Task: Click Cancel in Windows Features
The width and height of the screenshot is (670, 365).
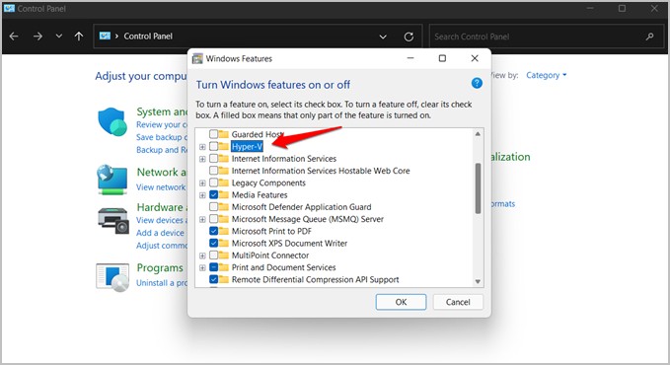Action: coord(458,302)
